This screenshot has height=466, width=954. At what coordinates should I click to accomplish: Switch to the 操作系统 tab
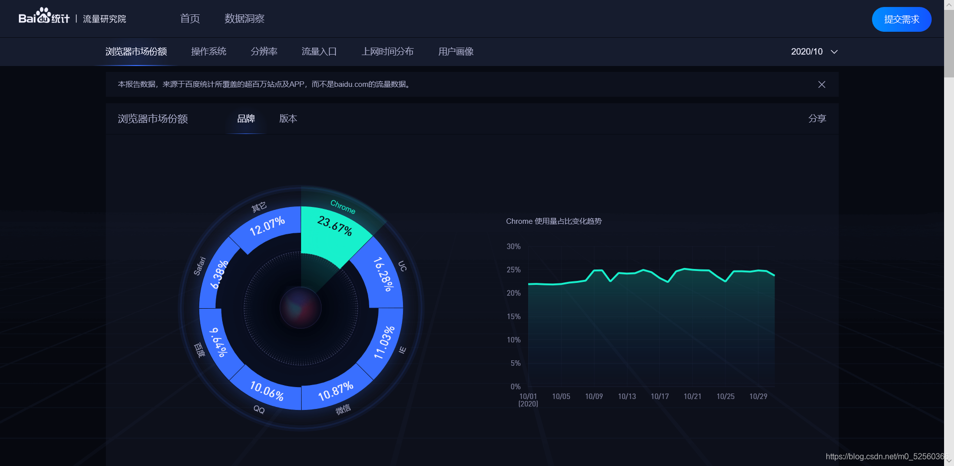pos(209,52)
